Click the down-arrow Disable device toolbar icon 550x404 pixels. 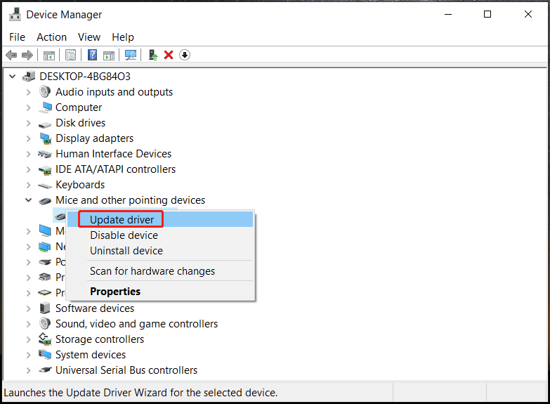coord(185,55)
